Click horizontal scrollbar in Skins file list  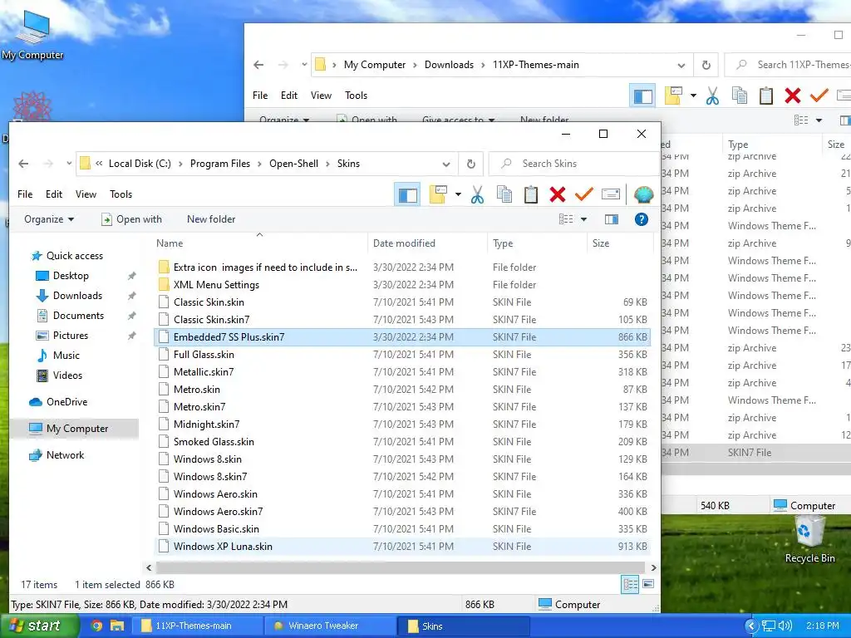click(x=400, y=567)
